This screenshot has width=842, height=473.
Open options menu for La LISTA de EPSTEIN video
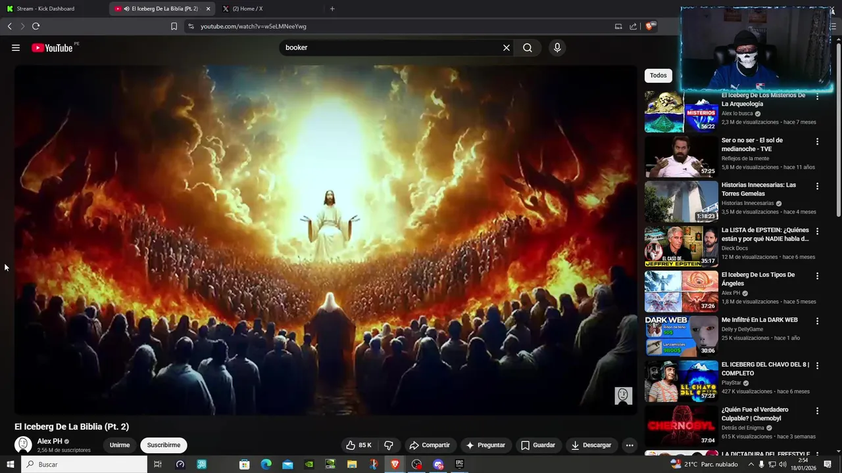(818, 231)
